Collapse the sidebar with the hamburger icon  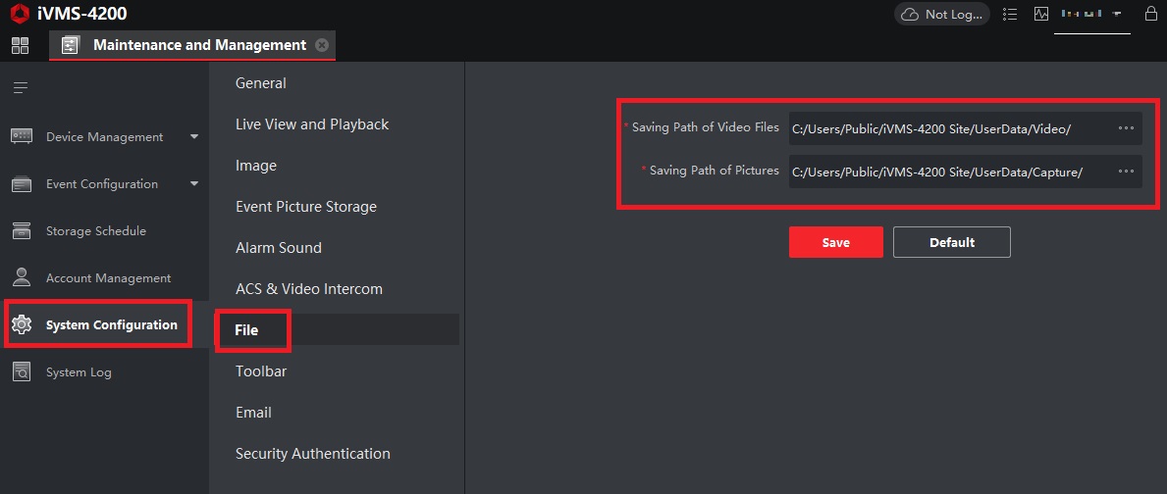[21, 88]
